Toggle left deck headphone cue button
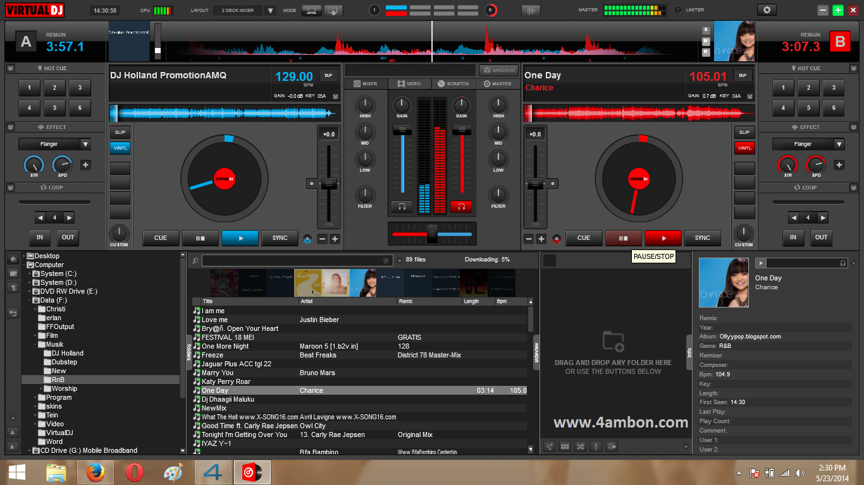Image resolution: width=864 pixels, height=485 pixels. [x=402, y=207]
